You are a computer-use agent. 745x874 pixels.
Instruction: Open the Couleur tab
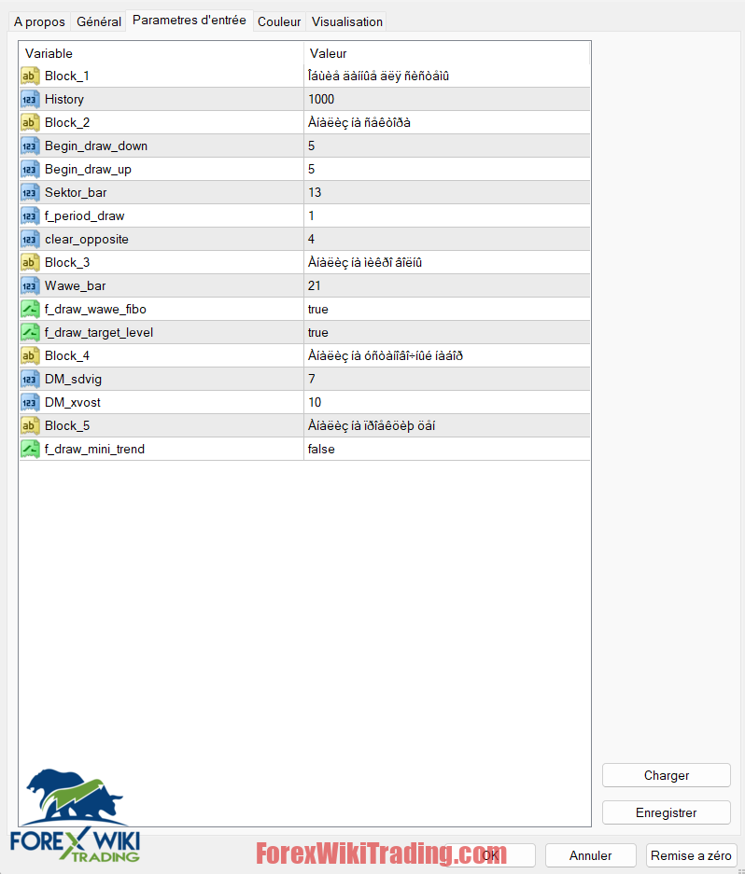(x=279, y=21)
